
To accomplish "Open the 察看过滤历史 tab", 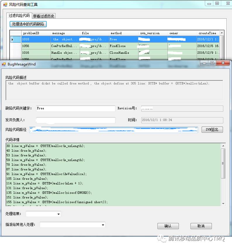I will 44,16.
